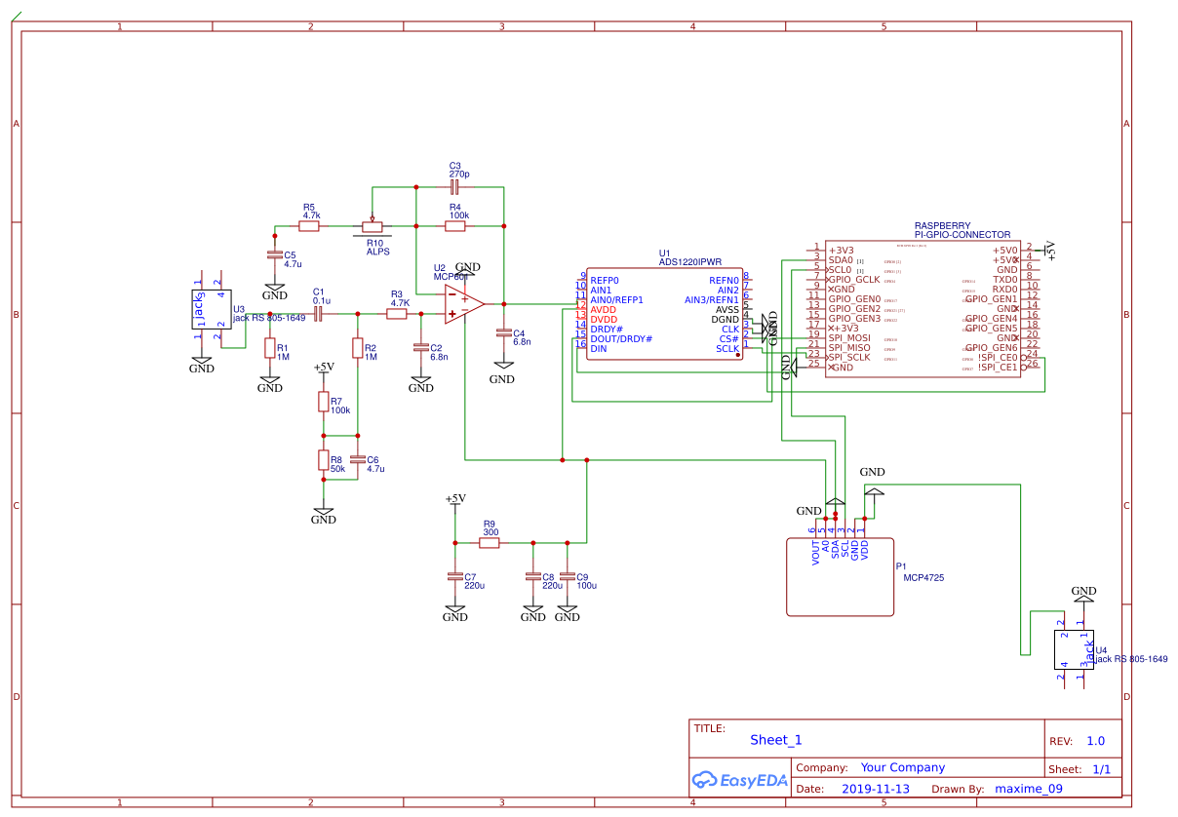Click the EasyEDA logo in the title block
The height and width of the screenshot is (817, 1178).
738,780
